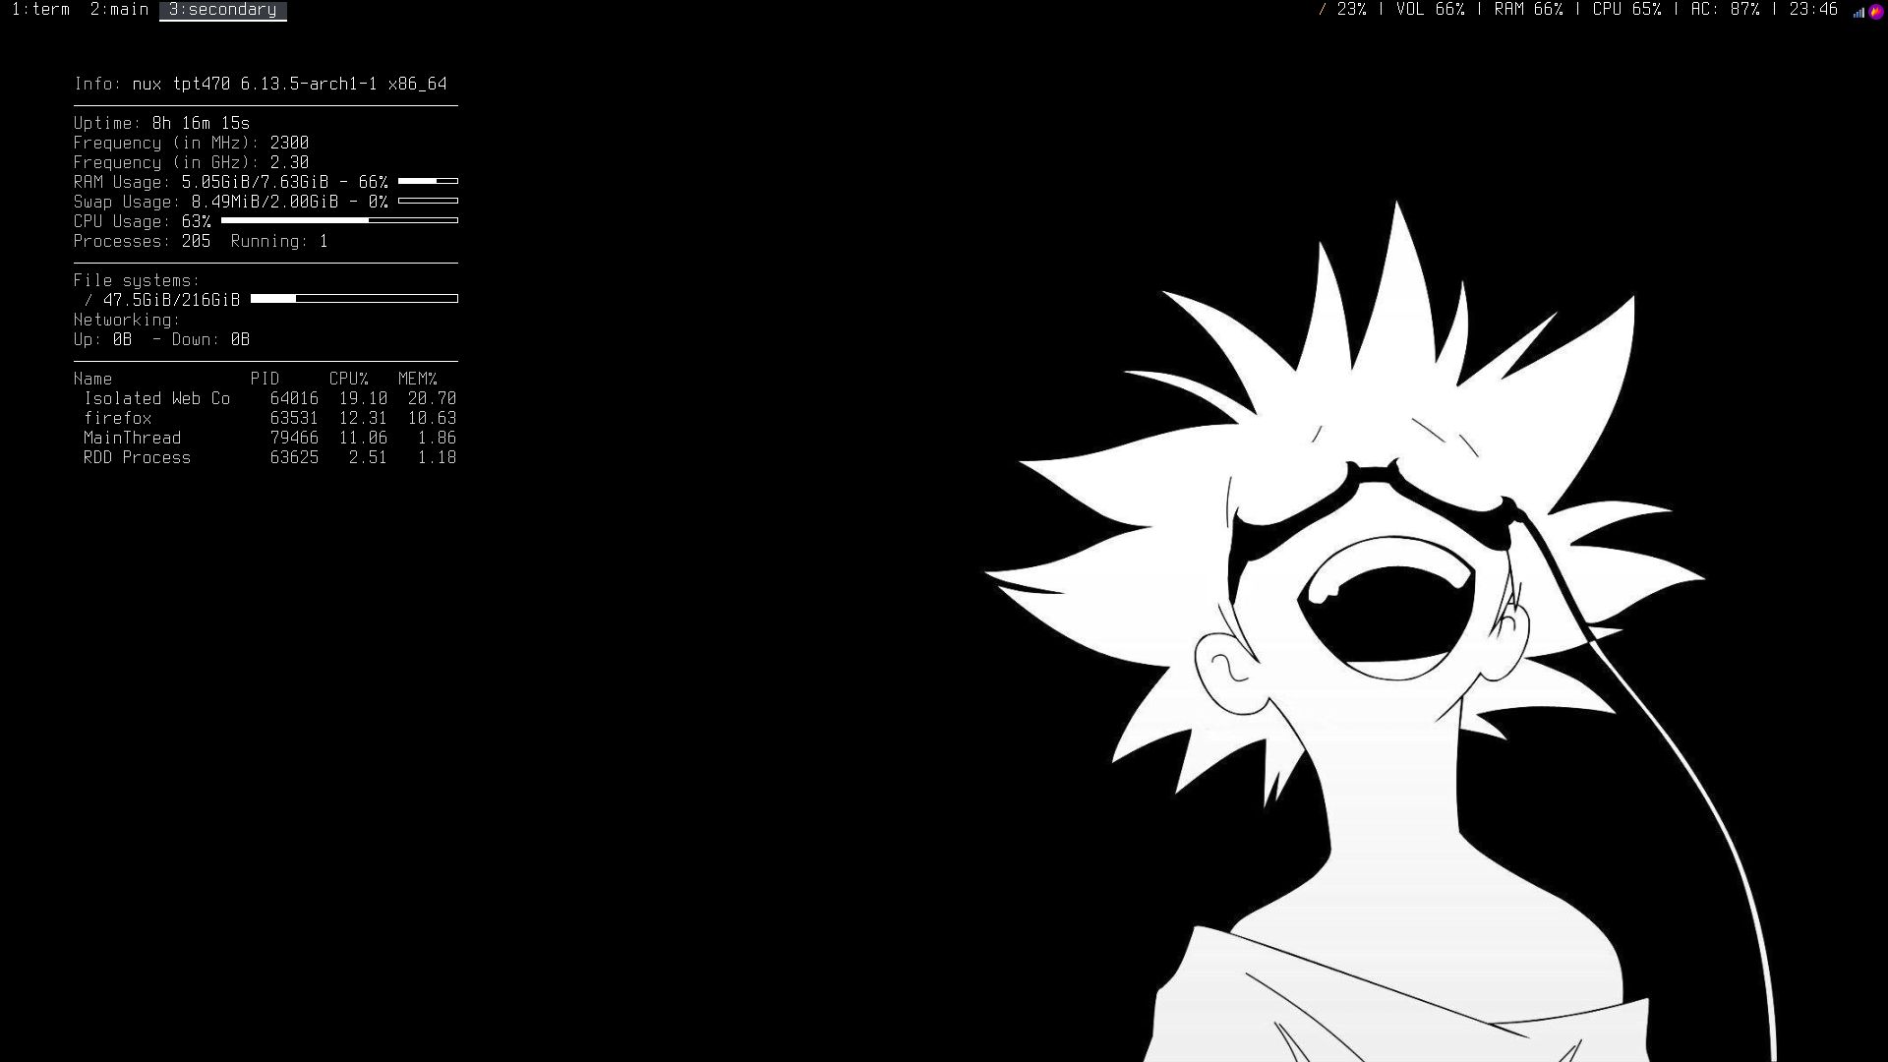Switch to workspace 2:main
The image size is (1888, 1062).
119,10
